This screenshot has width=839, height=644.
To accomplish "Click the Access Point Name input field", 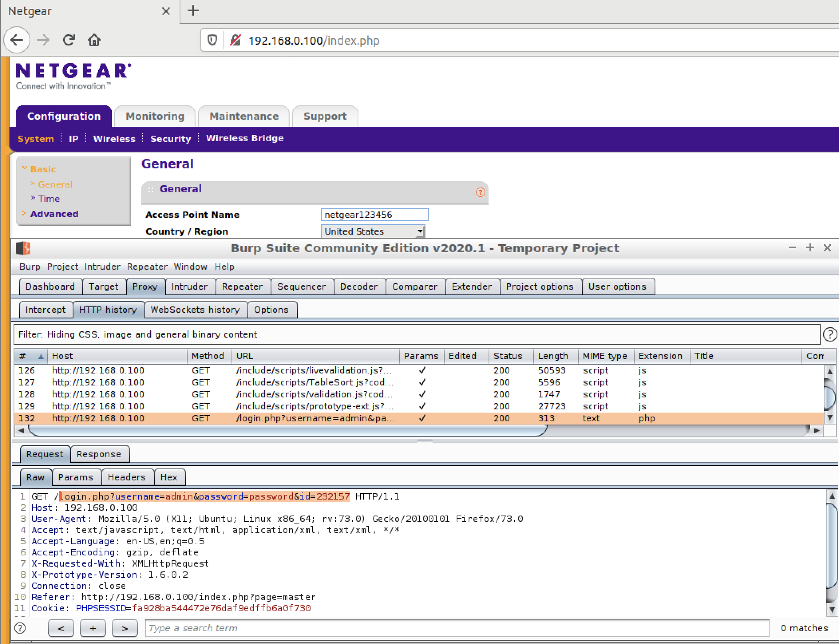I will point(374,215).
